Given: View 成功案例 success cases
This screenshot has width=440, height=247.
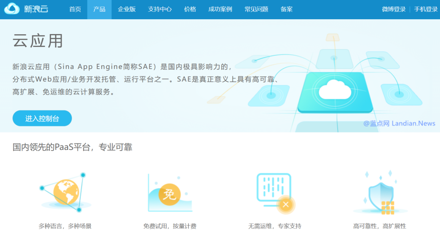Looking at the screenshot, I should coord(220,9).
